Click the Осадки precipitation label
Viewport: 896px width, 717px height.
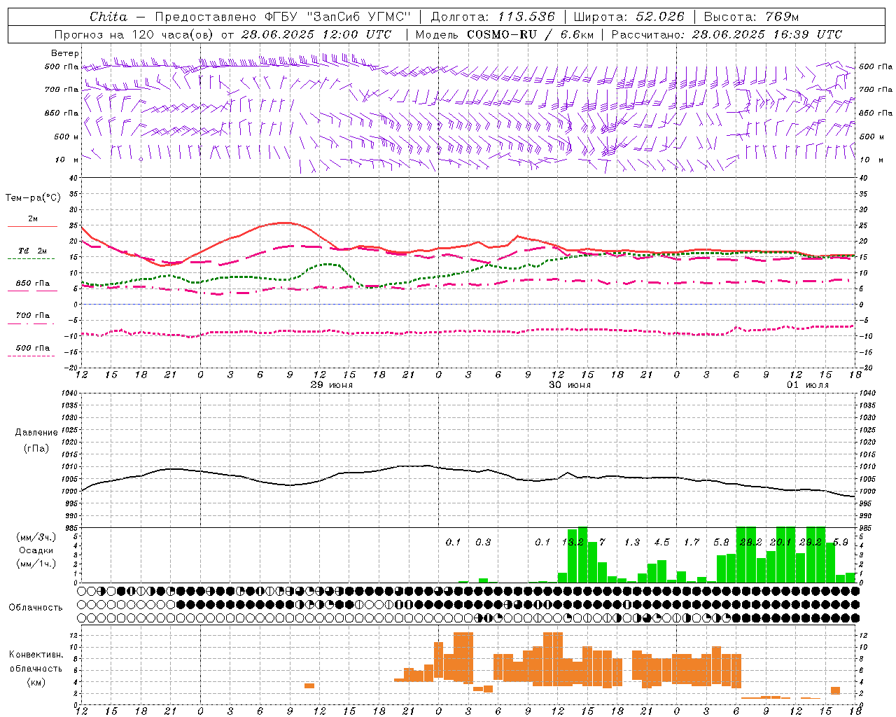coord(36,550)
